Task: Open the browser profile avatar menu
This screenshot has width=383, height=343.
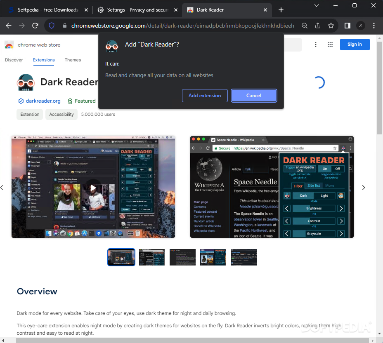Action: 361,26
